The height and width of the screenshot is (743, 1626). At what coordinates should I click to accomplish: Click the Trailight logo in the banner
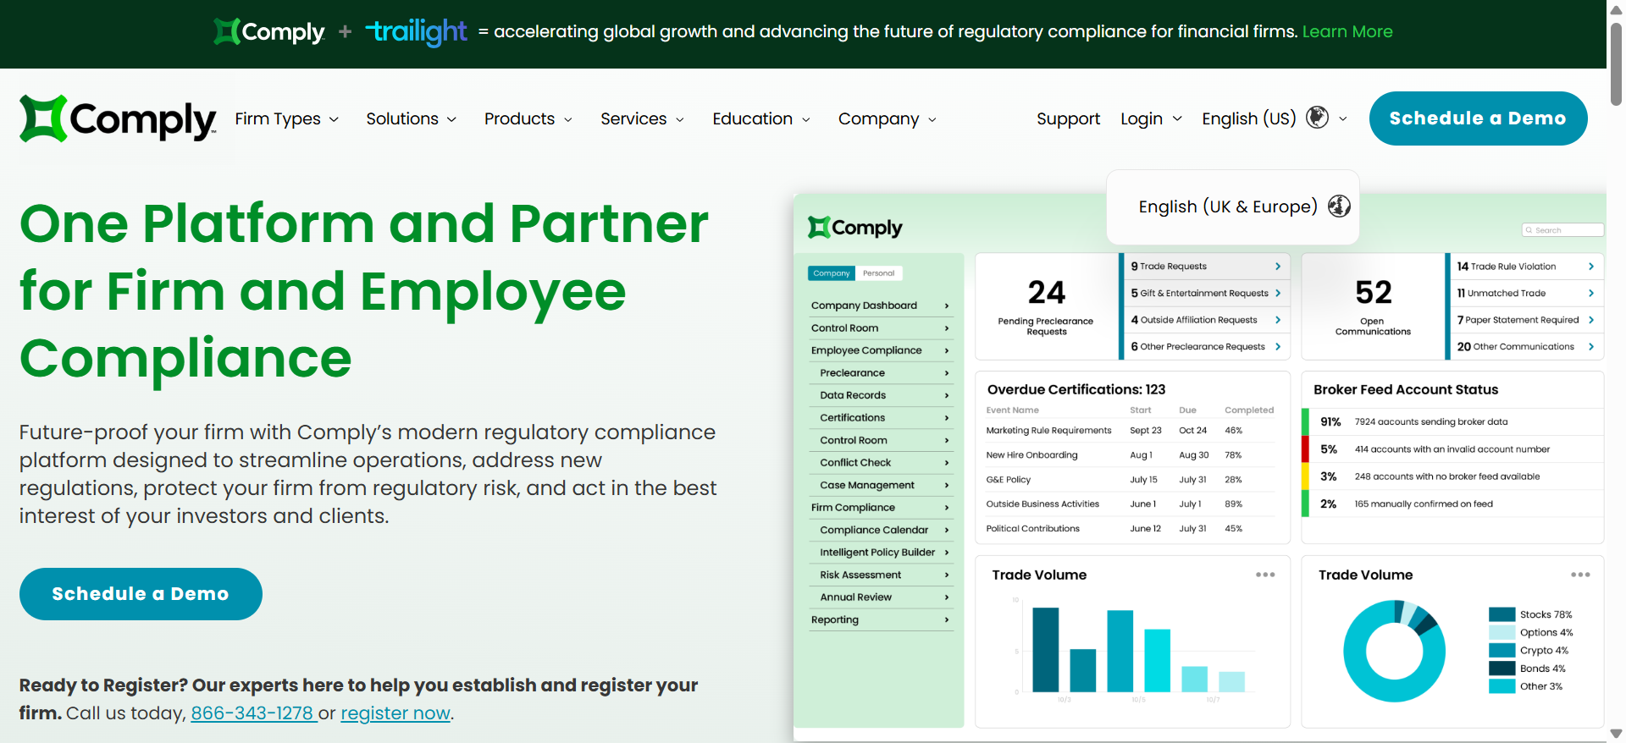click(x=417, y=32)
